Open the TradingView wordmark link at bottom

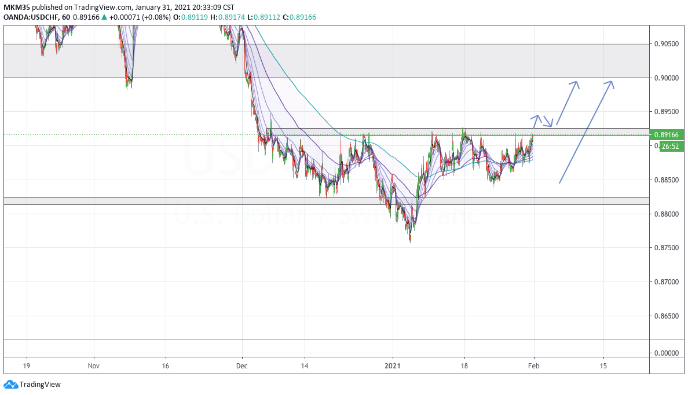(40, 385)
